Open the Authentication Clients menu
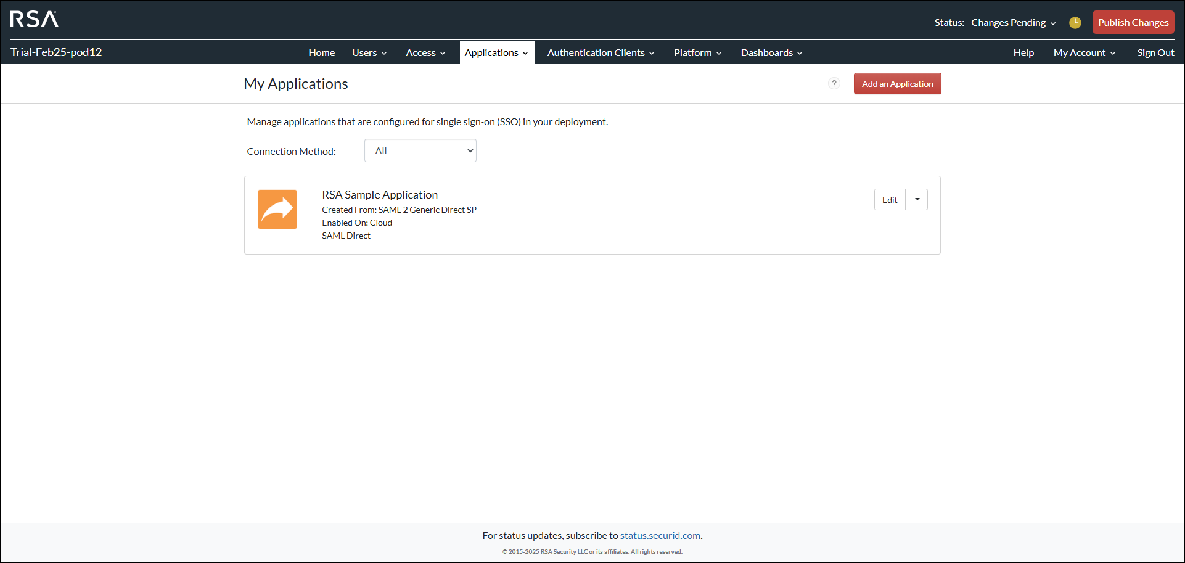 601,53
